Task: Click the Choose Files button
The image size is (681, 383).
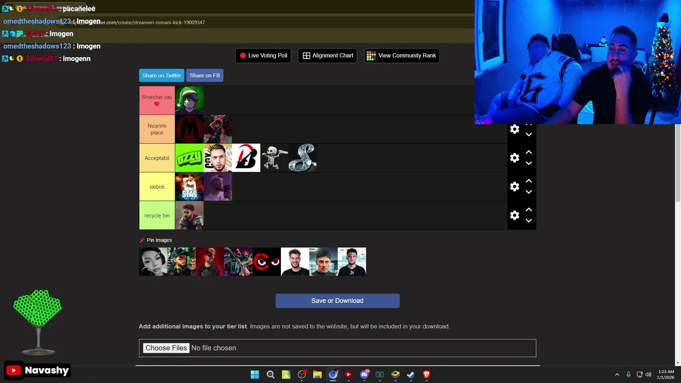Action: pyautogui.click(x=166, y=348)
